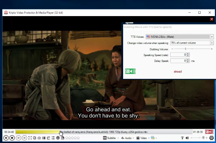216x143 pixels.
Task: Open the Video menu
Action: pyautogui.click(x=142, y=138)
